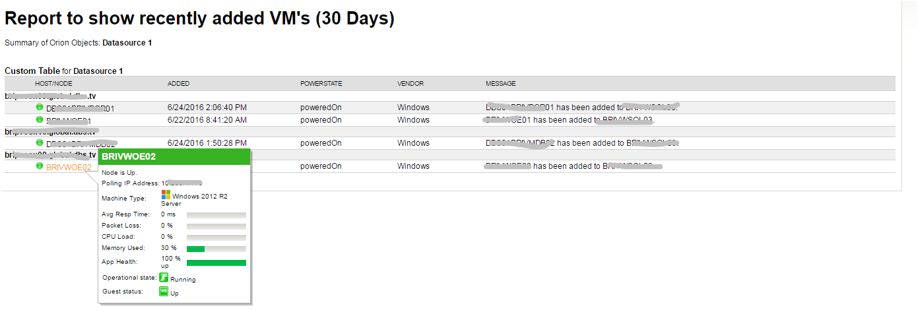Click '30 %' memory used value
This screenshot has height=314, width=918.
pyautogui.click(x=169, y=248)
